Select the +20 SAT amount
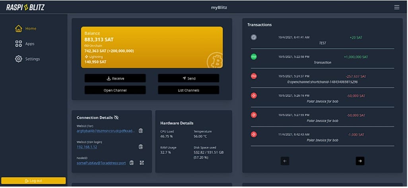The width and height of the screenshot is (408, 188). (x=356, y=37)
